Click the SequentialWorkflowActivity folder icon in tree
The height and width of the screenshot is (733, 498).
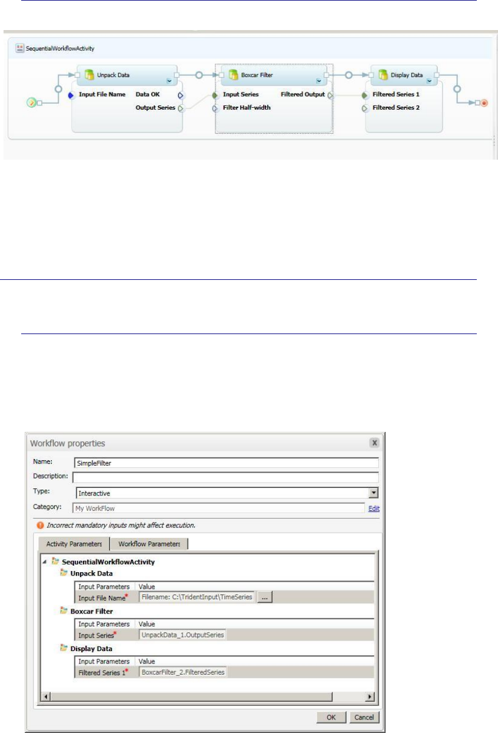tap(57, 562)
